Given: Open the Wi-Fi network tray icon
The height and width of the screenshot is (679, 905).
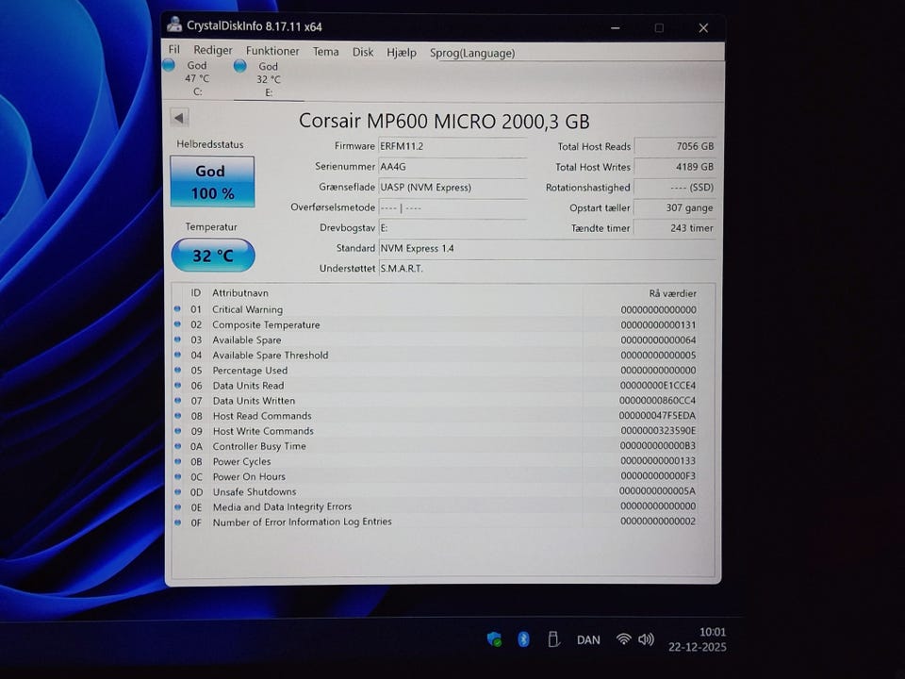Looking at the screenshot, I should click(623, 638).
